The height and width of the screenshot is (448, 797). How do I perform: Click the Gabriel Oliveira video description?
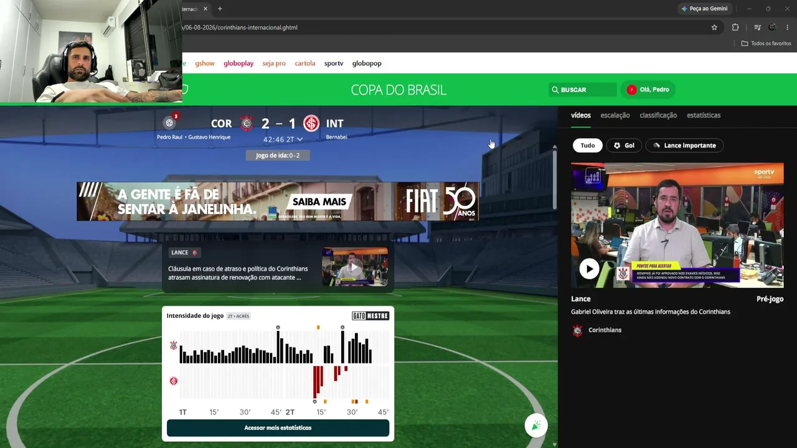[651, 312]
